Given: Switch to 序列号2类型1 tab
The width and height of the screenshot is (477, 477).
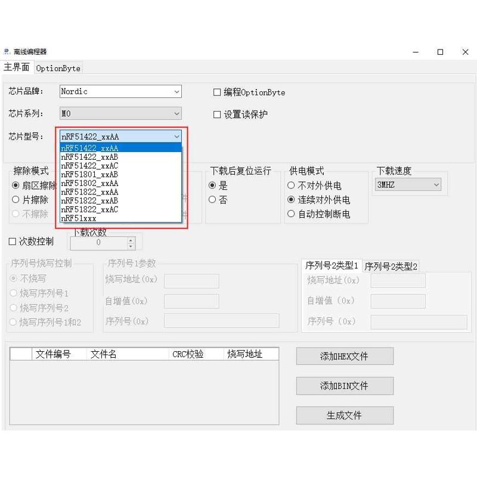Looking at the screenshot, I should click(332, 265).
